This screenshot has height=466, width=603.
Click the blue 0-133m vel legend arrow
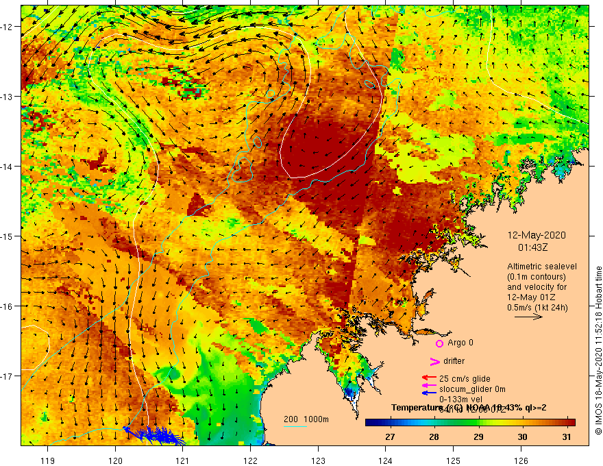429,393
